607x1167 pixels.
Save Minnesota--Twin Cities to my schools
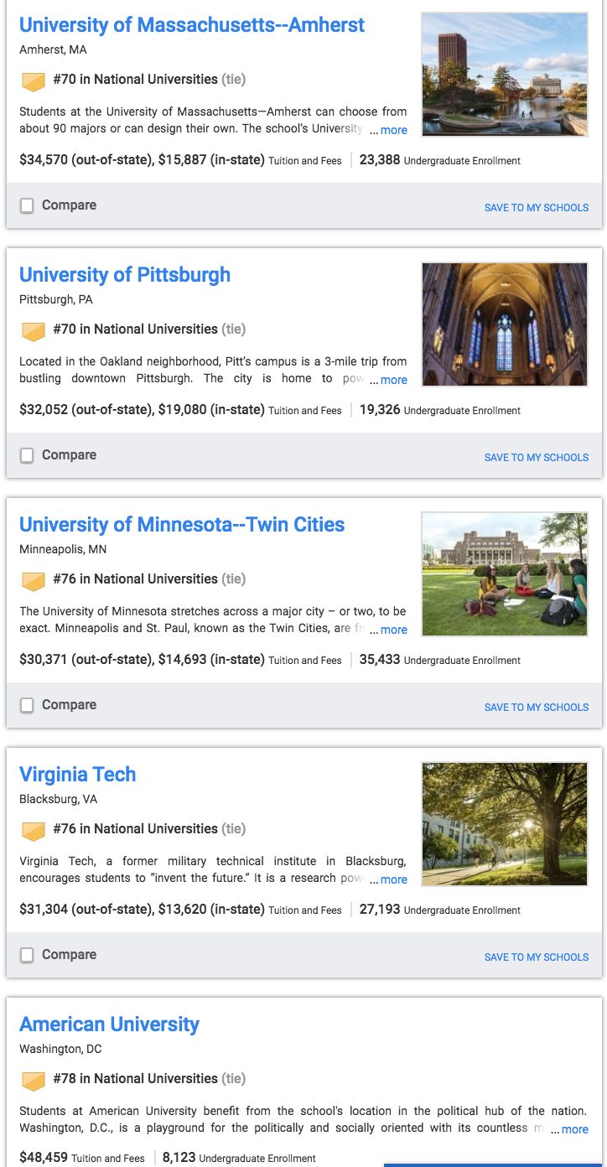coord(537,707)
